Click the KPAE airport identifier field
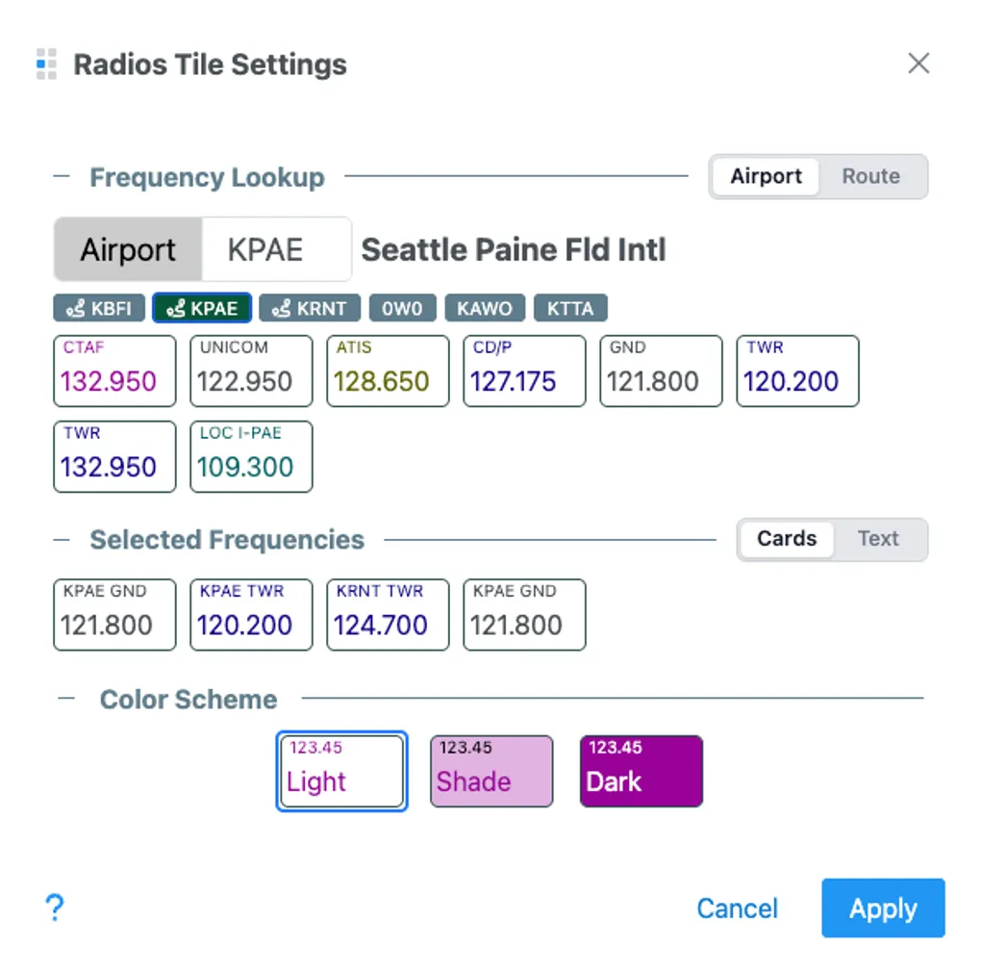Viewport: 981px width, 973px height. point(275,250)
